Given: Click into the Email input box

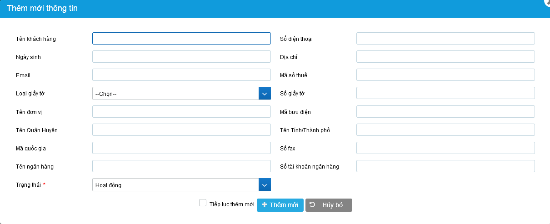Looking at the screenshot, I should tap(181, 75).
